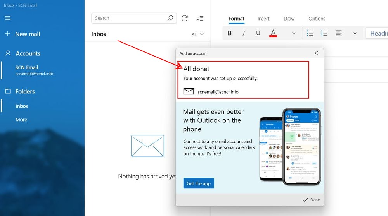Apply numbered list
The width and height of the screenshot is (388, 216).
click(324, 33)
